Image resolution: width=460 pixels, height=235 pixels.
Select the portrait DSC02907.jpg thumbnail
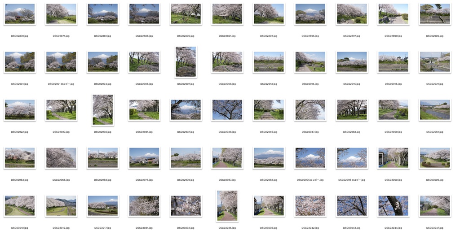click(x=186, y=62)
